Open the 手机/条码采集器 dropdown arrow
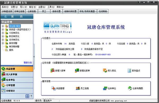 pos(96,11)
